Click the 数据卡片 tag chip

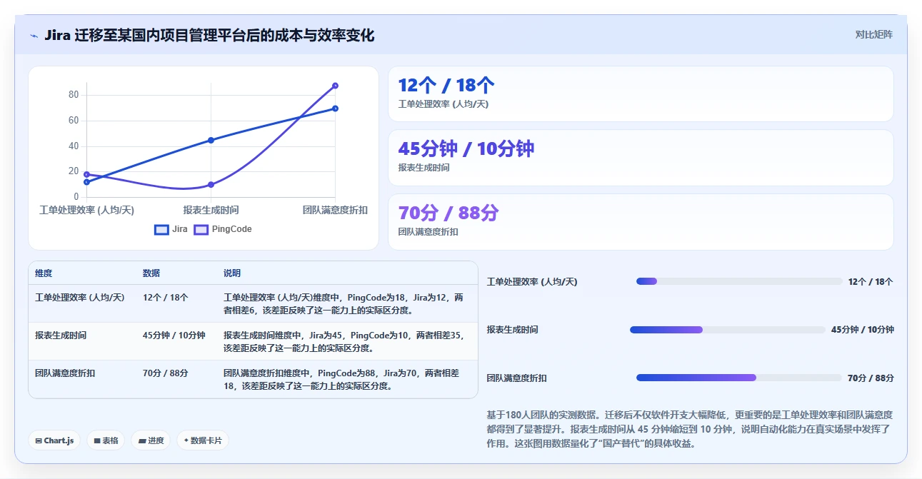pyautogui.click(x=203, y=440)
